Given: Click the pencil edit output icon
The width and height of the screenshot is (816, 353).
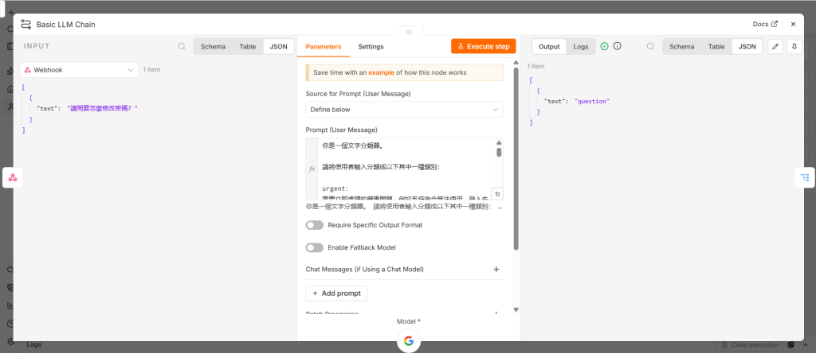Looking at the screenshot, I should point(775,46).
